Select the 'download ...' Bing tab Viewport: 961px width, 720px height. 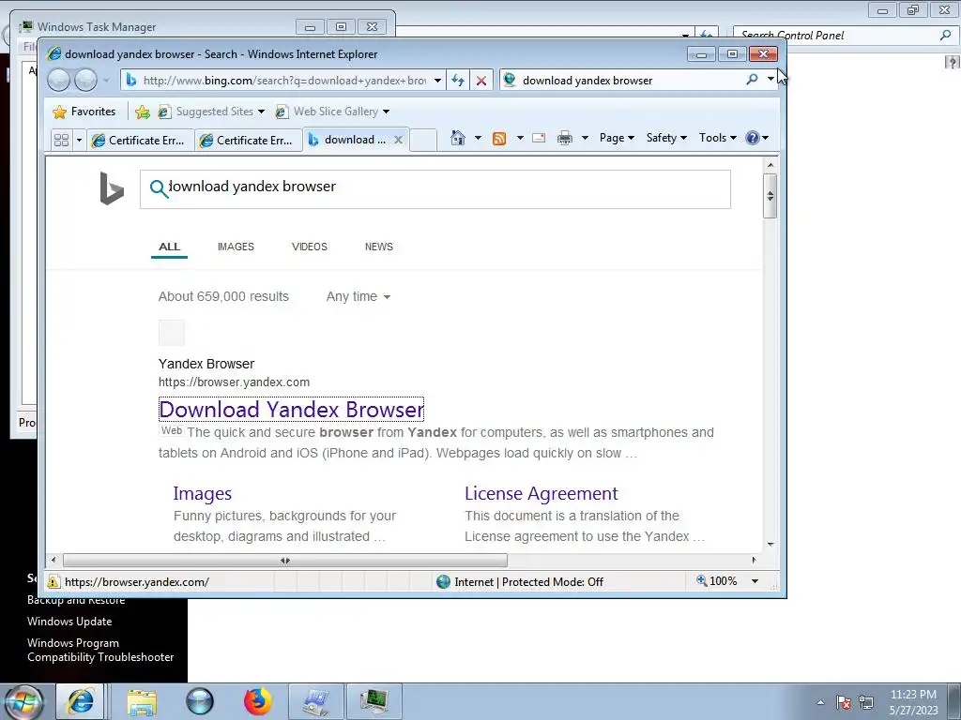click(347, 140)
